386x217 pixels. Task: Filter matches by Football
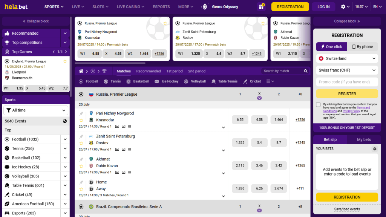coord(88,81)
